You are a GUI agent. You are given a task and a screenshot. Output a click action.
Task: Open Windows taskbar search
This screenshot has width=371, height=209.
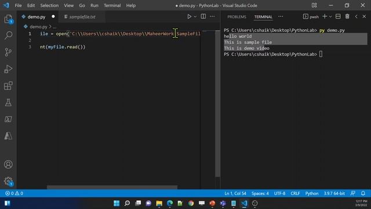click(127, 203)
